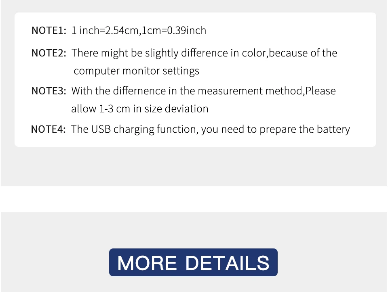Click the MORE DETAILS banner
The image size is (388, 292).
click(x=193, y=262)
